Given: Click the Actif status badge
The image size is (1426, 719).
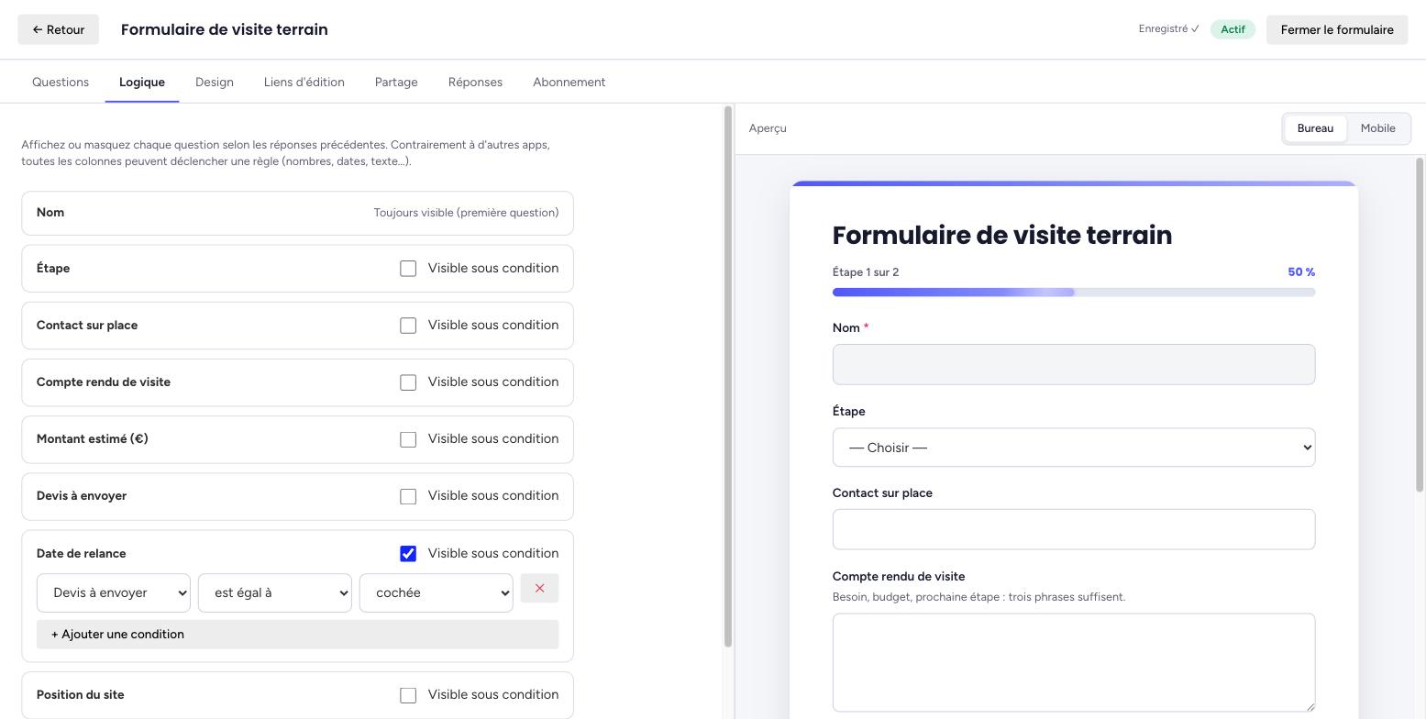Looking at the screenshot, I should (1233, 29).
